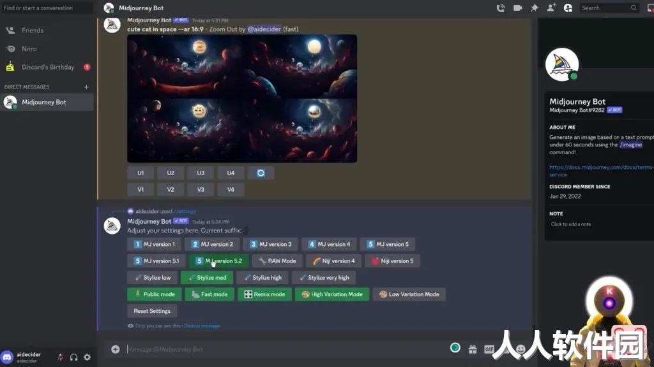Toggle microphone mute in user panel
The width and height of the screenshot is (654, 367).
click(x=60, y=357)
